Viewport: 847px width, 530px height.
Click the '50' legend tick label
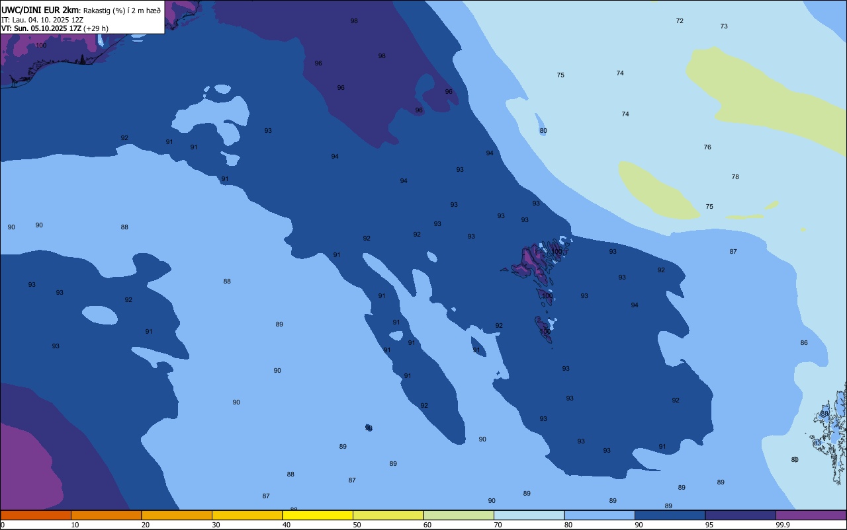[x=357, y=525]
